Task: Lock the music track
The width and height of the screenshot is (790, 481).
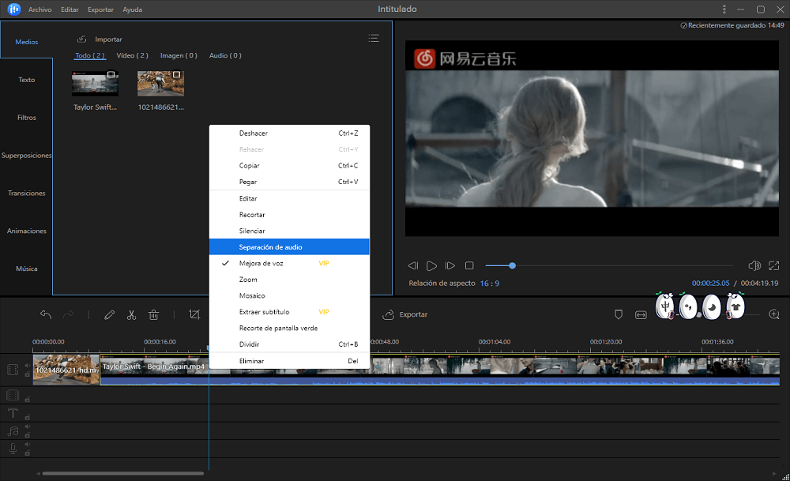Action: click(x=27, y=435)
